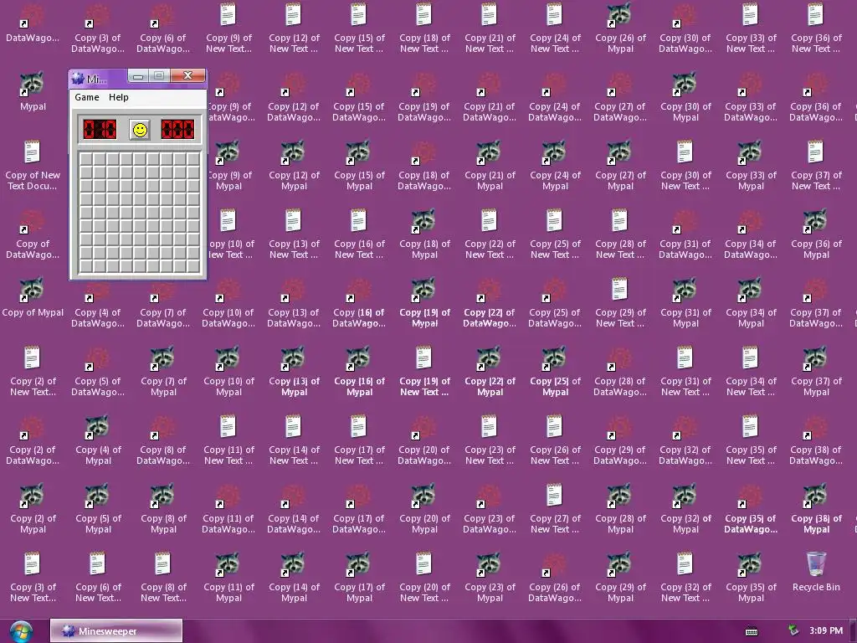Select 'Copy (36) of Mypal' shortcut
857x643 pixels.
[816, 234]
